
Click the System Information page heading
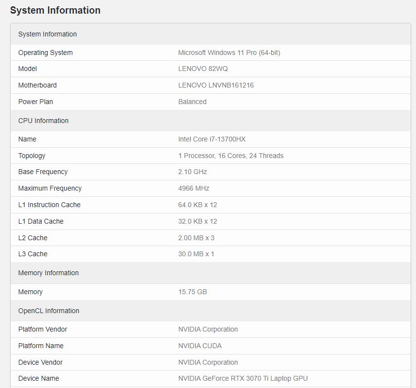[x=55, y=10]
